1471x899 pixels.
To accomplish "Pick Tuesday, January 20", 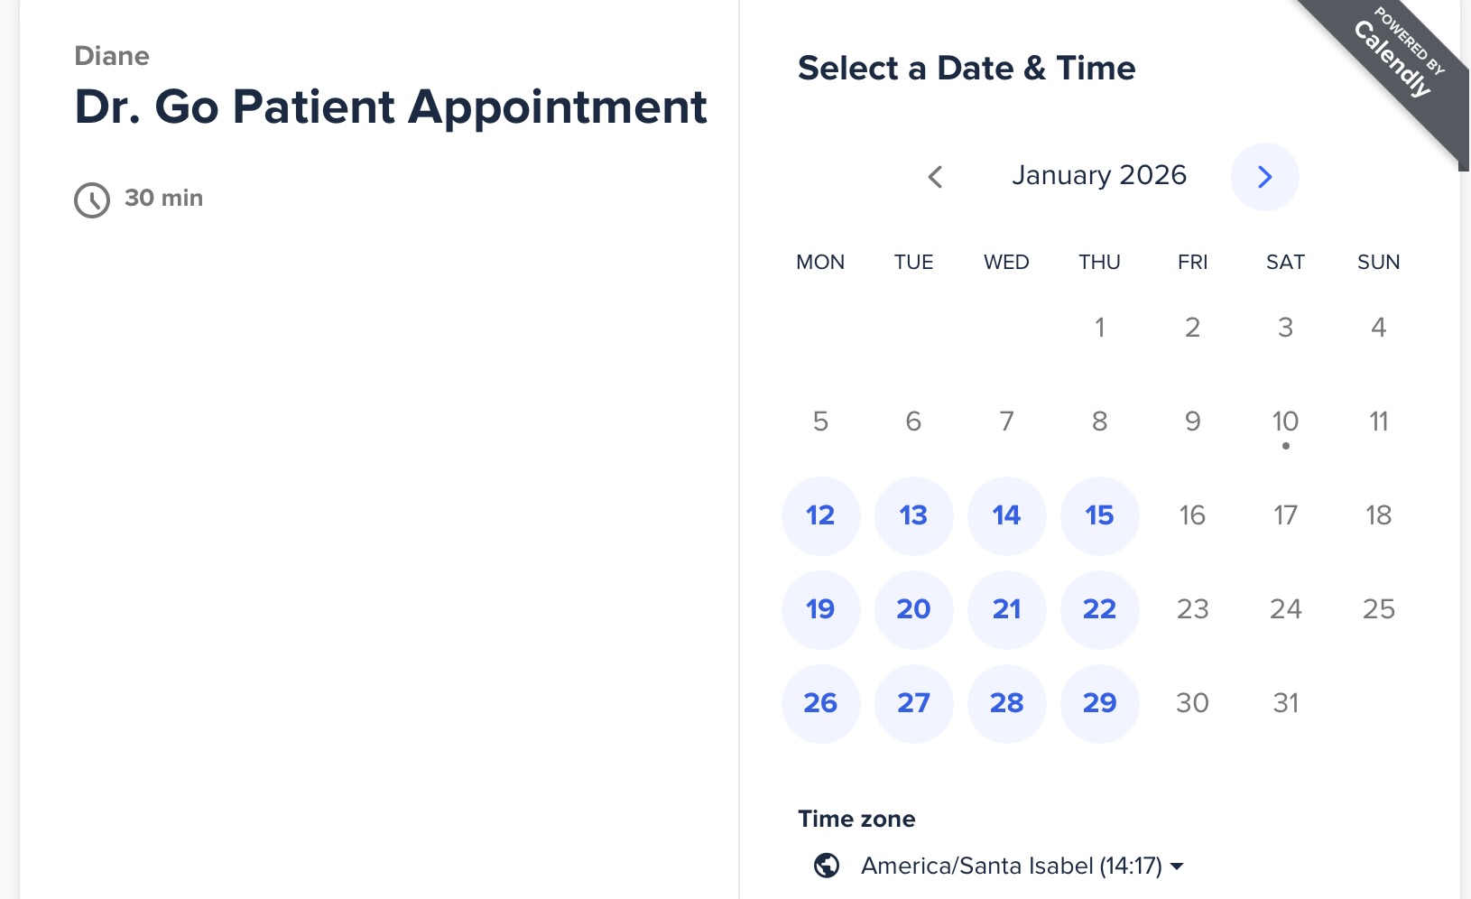I will tap(913, 609).
